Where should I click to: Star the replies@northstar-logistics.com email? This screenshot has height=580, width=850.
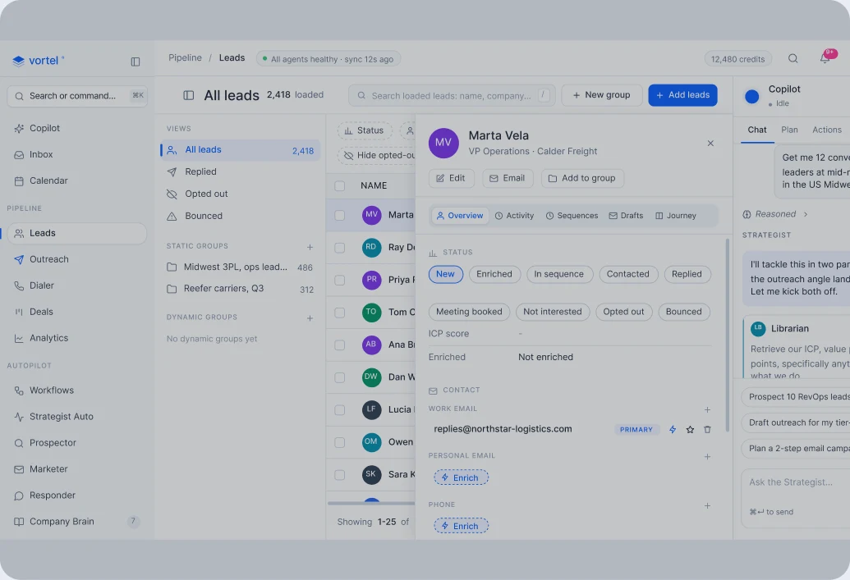pos(690,429)
